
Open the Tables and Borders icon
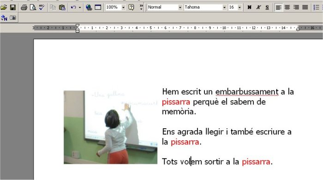tap(98, 7)
